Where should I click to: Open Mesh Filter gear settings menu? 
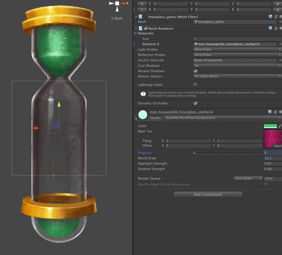coord(281,16)
